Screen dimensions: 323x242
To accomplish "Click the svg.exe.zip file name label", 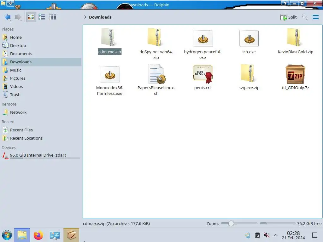I will tap(249, 88).
